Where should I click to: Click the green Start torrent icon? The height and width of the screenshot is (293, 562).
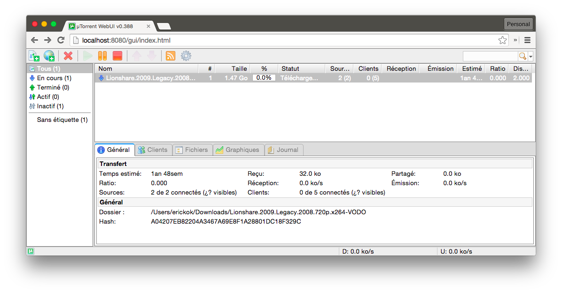point(87,56)
